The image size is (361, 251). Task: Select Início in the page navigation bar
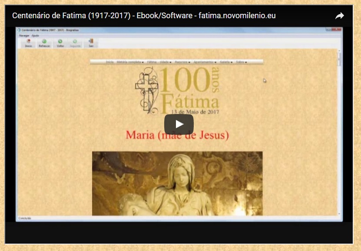[109, 62]
